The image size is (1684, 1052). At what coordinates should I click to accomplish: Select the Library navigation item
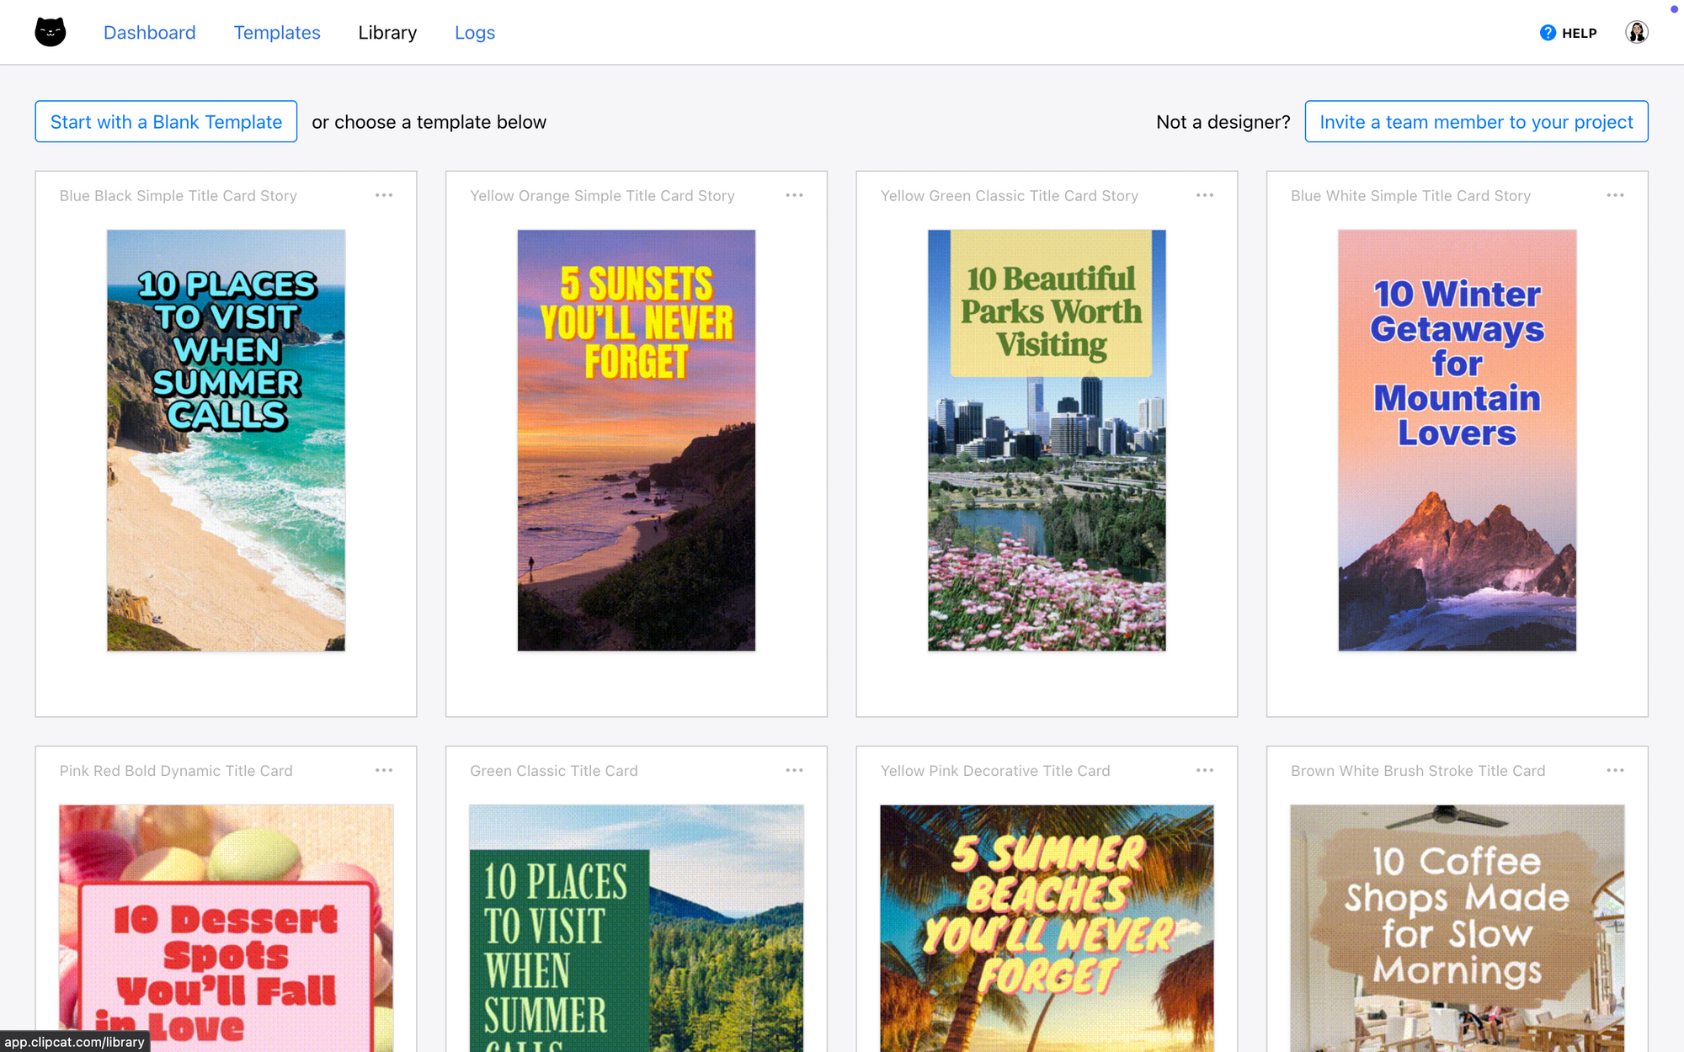(x=387, y=32)
